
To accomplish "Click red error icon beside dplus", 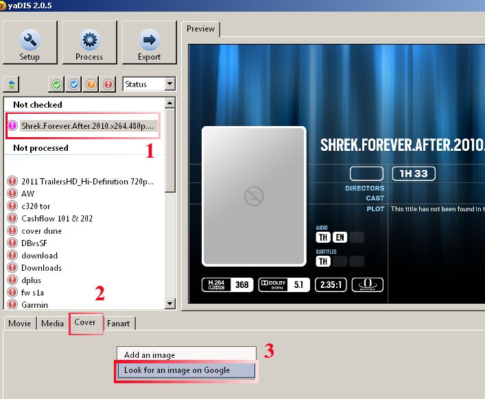I will click(12, 280).
